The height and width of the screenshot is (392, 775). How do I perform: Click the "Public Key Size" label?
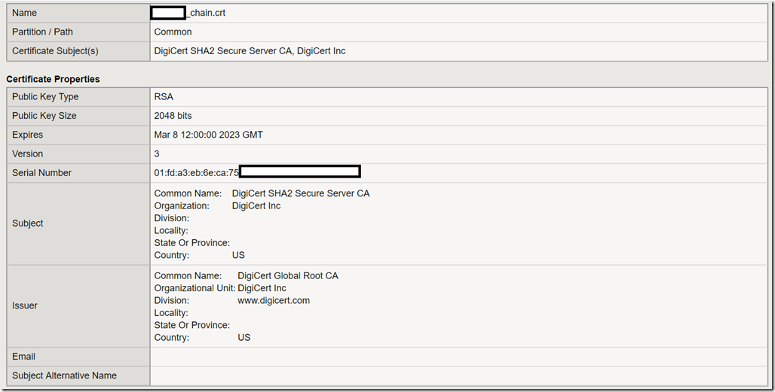tap(44, 116)
